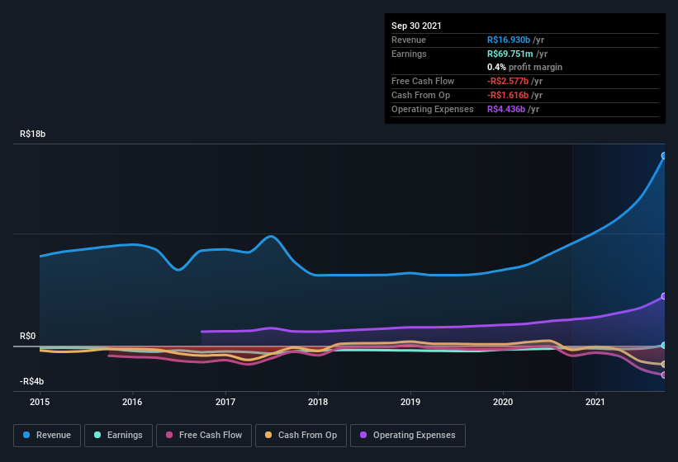Click the purple Operating Expenses legend dot
Image resolution: width=678 pixels, height=462 pixels.
pos(363,435)
